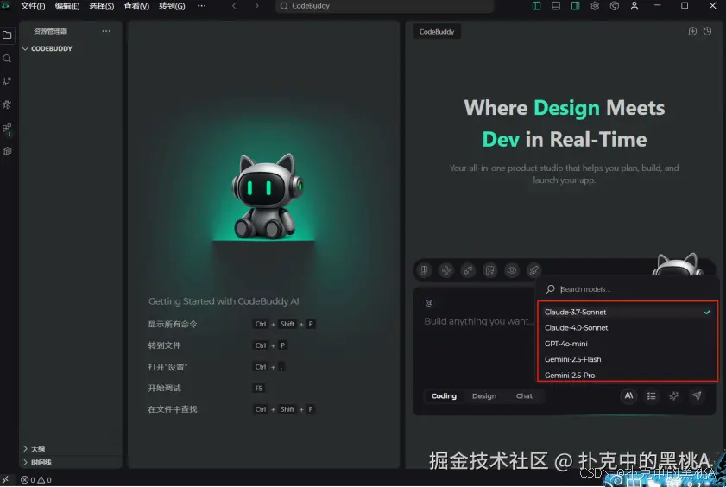Screen dimensions: 726x487
Task: Click the Figma icon in chat toolbar
Action: pyautogui.click(x=424, y=270)
